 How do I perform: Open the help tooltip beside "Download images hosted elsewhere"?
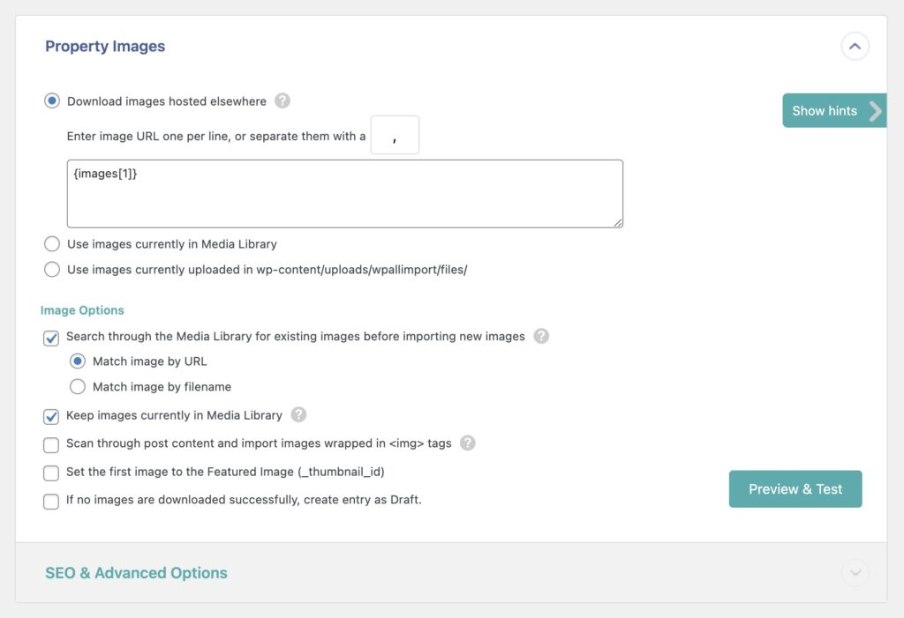(282, 101)
